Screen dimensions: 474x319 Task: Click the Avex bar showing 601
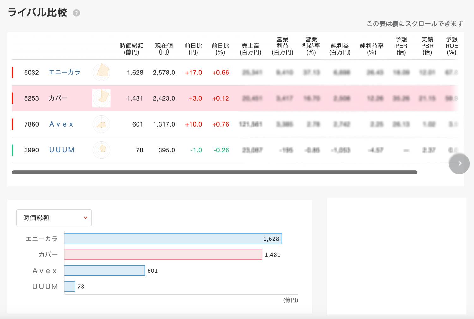[x=104, y=271]
